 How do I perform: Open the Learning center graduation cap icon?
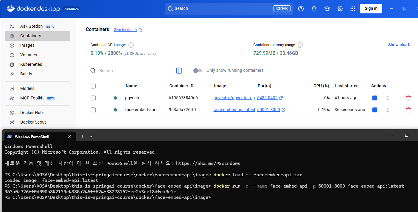pos(327,9)
